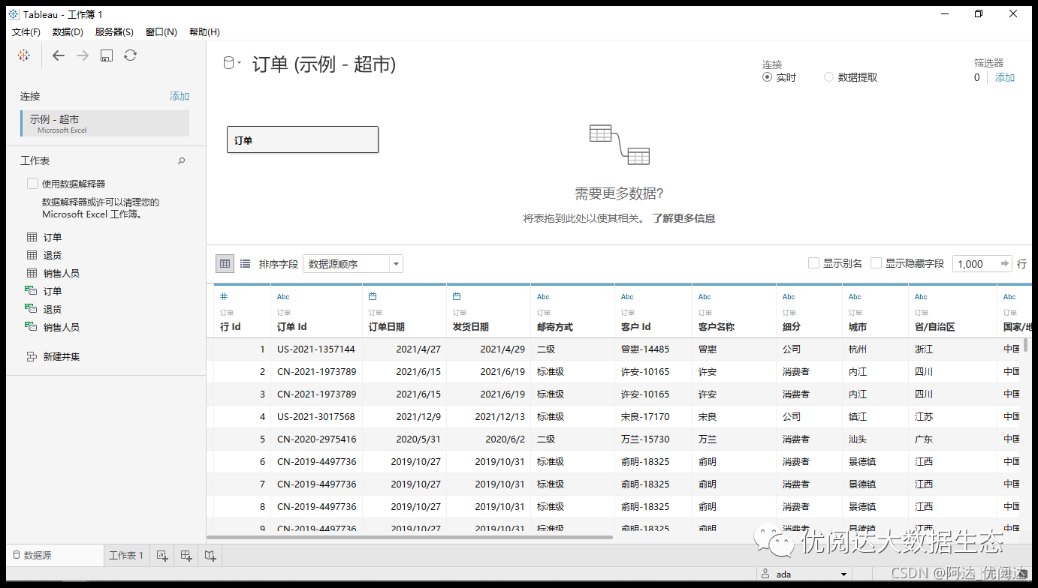The image size is (1038, 588).
Task: Save workbook using the floppy disk icon
Action: pyautogui.click(x=107, y=55)
